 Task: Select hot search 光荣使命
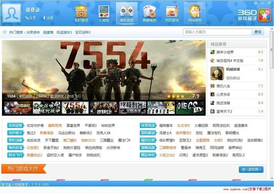pyautogui.click(x=33, y=32)
